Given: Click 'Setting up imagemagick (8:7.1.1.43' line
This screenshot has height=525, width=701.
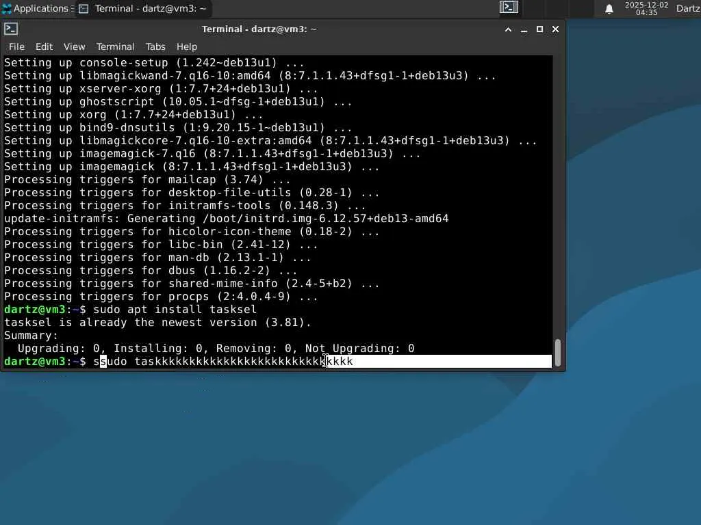Looking at the screenshot, I should tap(192, 167).
